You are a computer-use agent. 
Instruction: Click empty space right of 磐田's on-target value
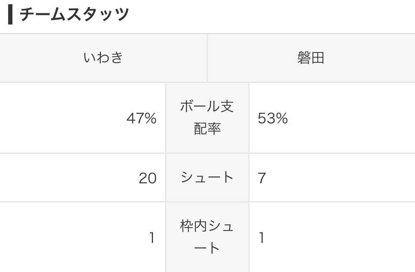coord(337,238)
